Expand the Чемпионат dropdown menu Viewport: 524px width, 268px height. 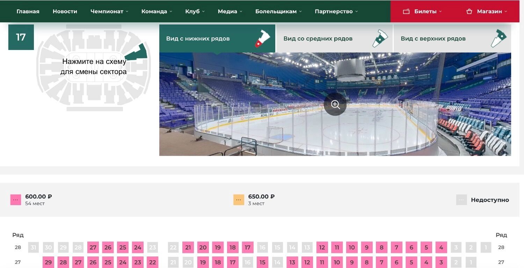pyautogui.click(x=109, y=12)
